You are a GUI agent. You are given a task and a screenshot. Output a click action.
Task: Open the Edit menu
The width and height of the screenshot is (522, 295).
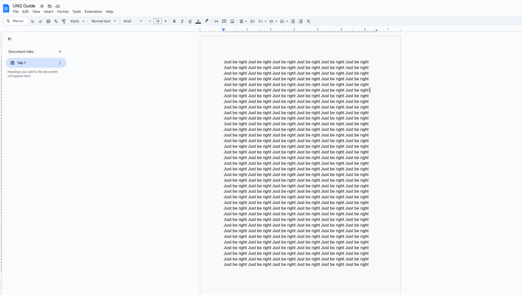26,12
